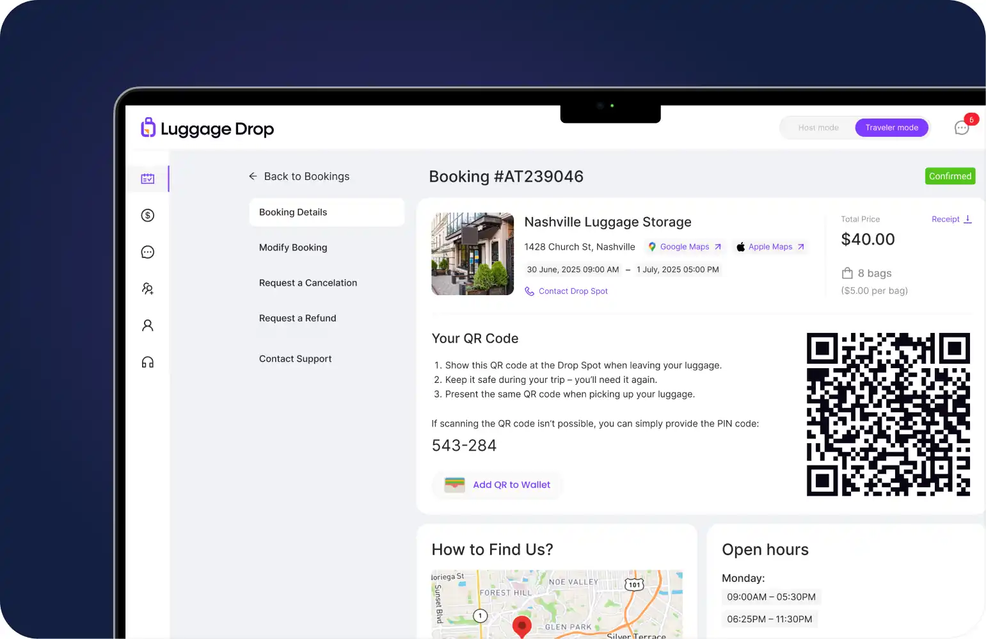Click Monday 09:00AM – 05:30PM hours
This screenshot has width=986, height=639.
click(771, 597)
